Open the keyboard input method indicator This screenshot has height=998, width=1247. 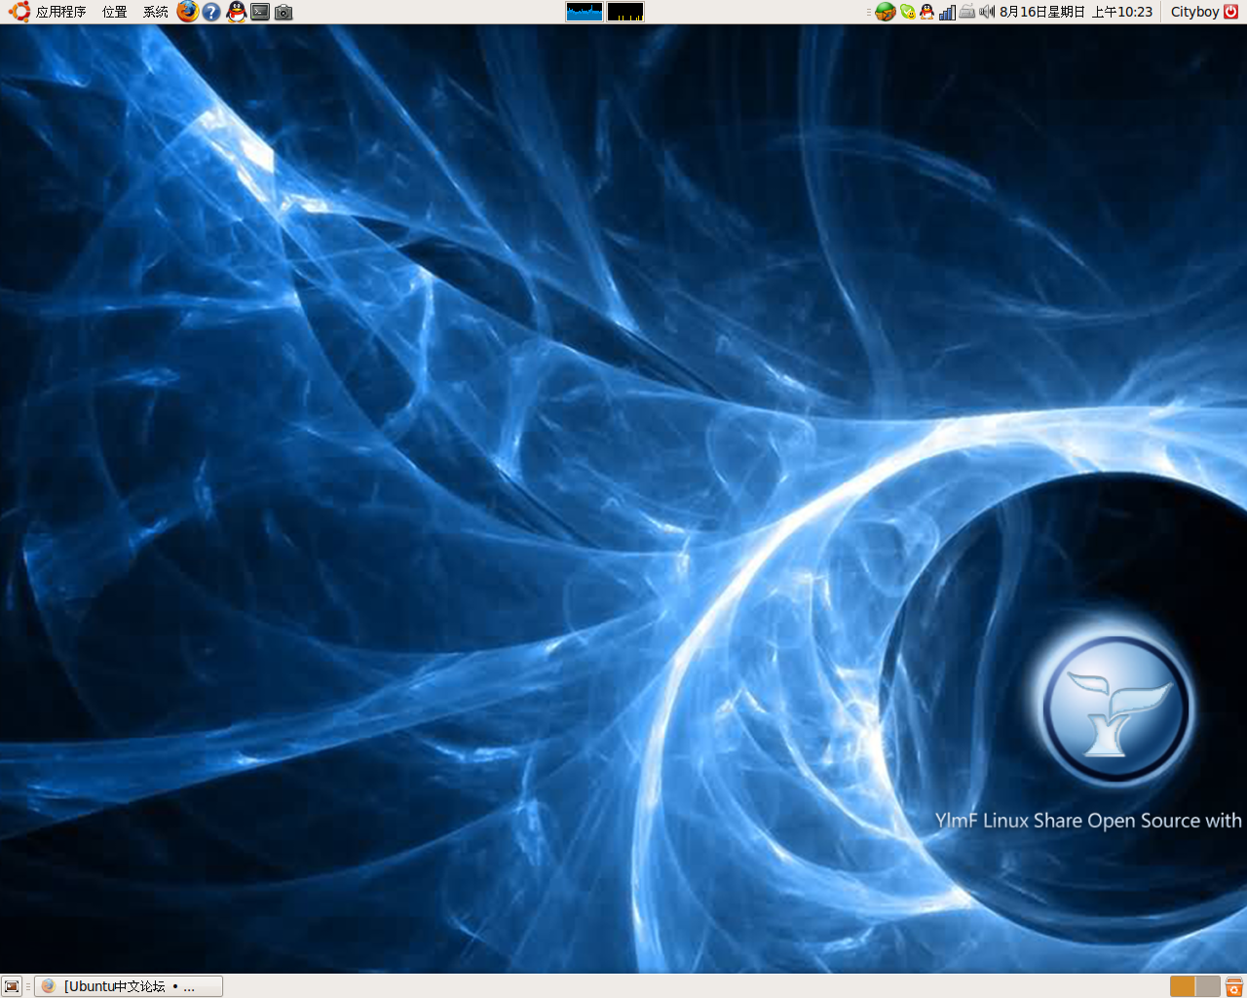tap(967, 12)
